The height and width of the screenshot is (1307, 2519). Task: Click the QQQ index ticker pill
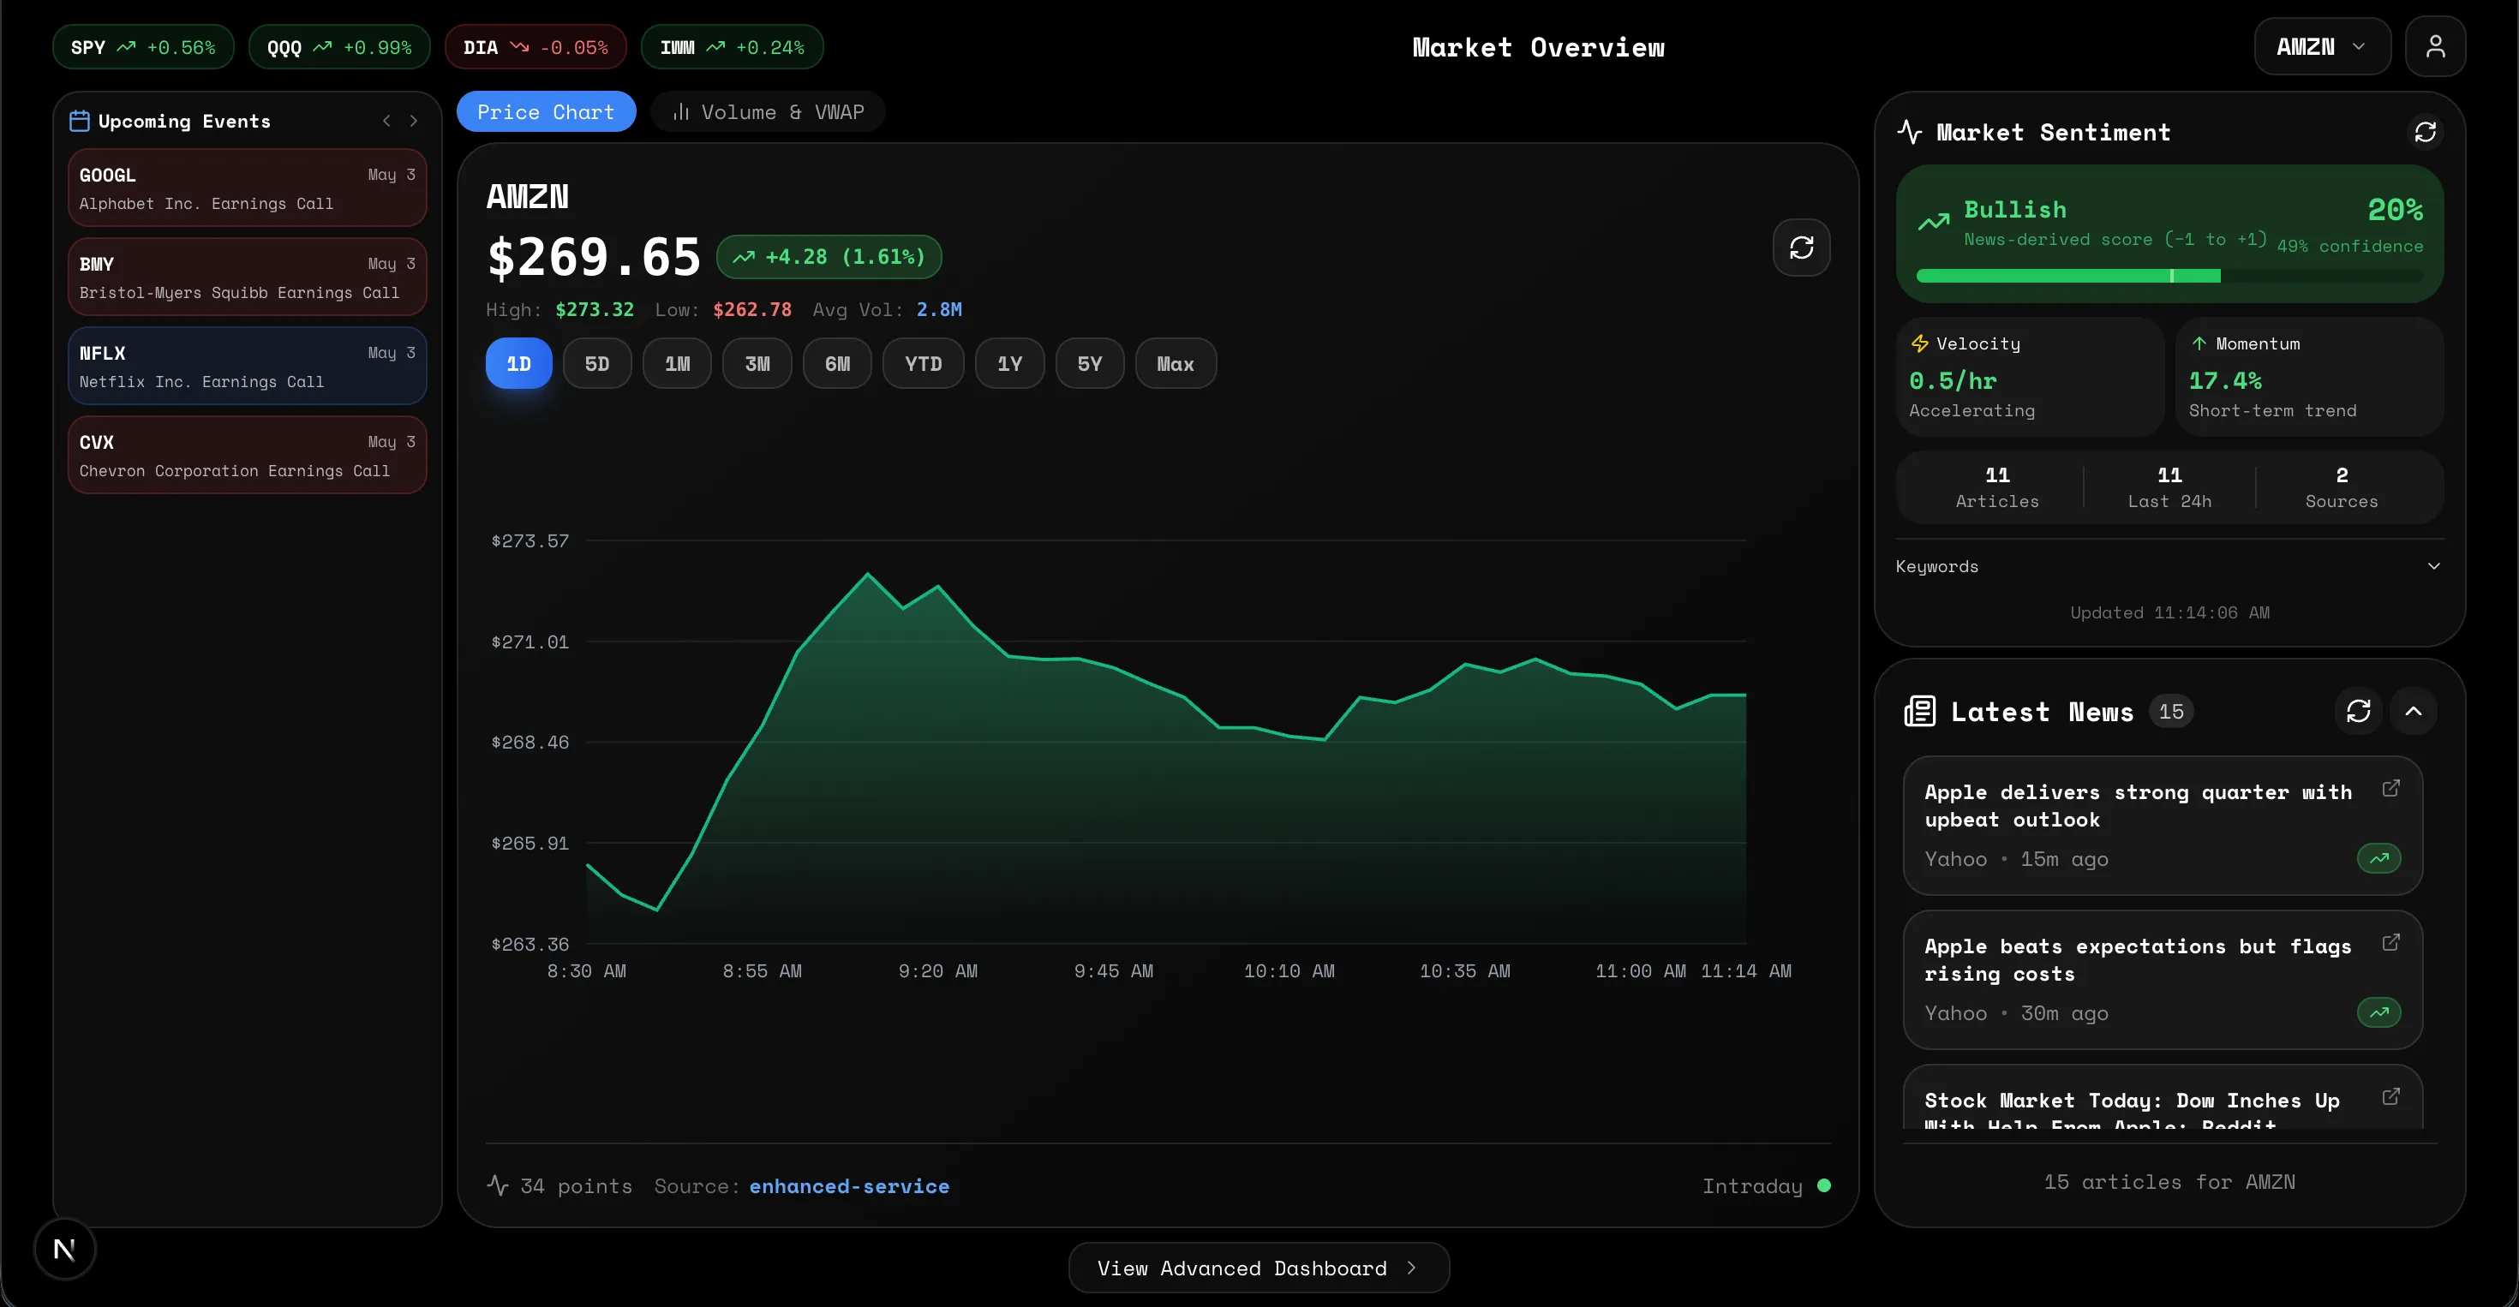click(339, 47)
